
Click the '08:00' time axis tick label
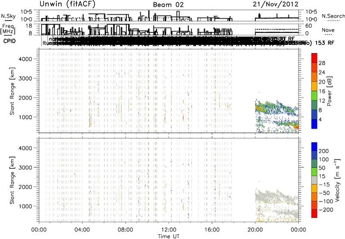tap(125, 230)
